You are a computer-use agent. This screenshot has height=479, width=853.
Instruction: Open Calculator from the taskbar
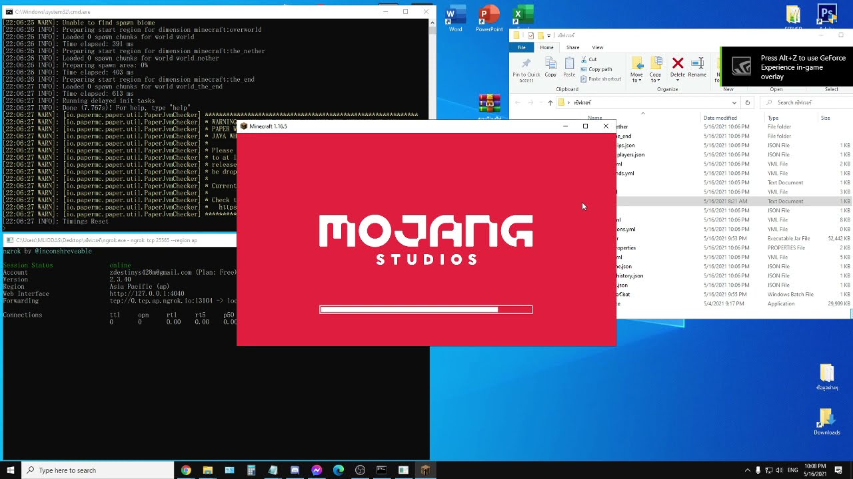(251, 470)
